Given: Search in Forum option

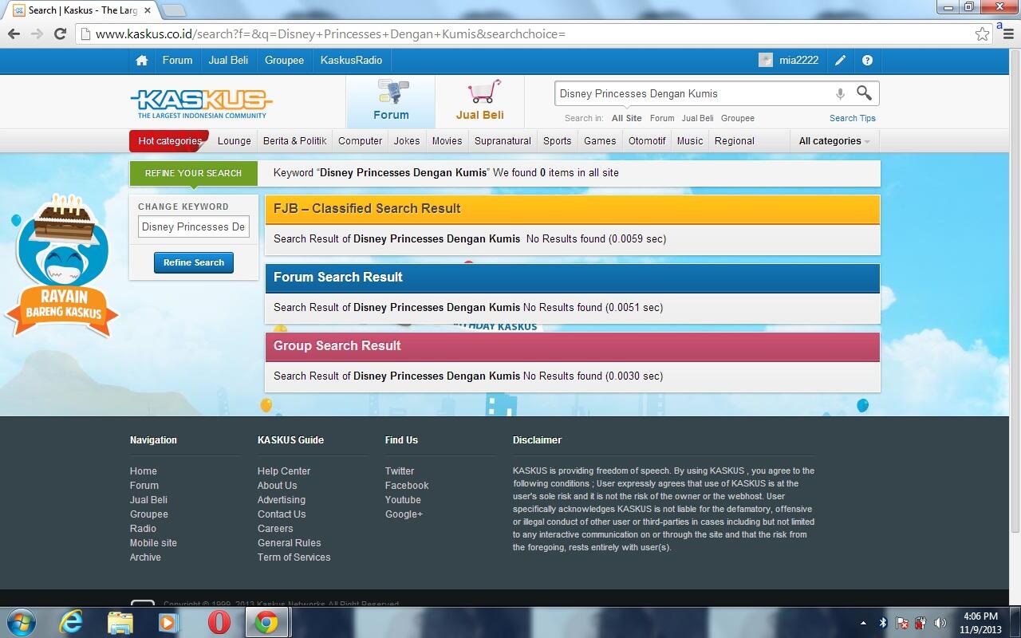Looking at the screenshot, I should coord(662,118).
